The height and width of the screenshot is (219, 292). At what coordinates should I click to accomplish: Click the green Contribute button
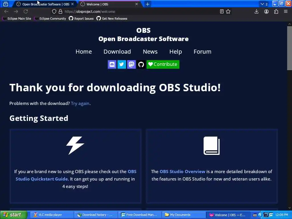163,64
